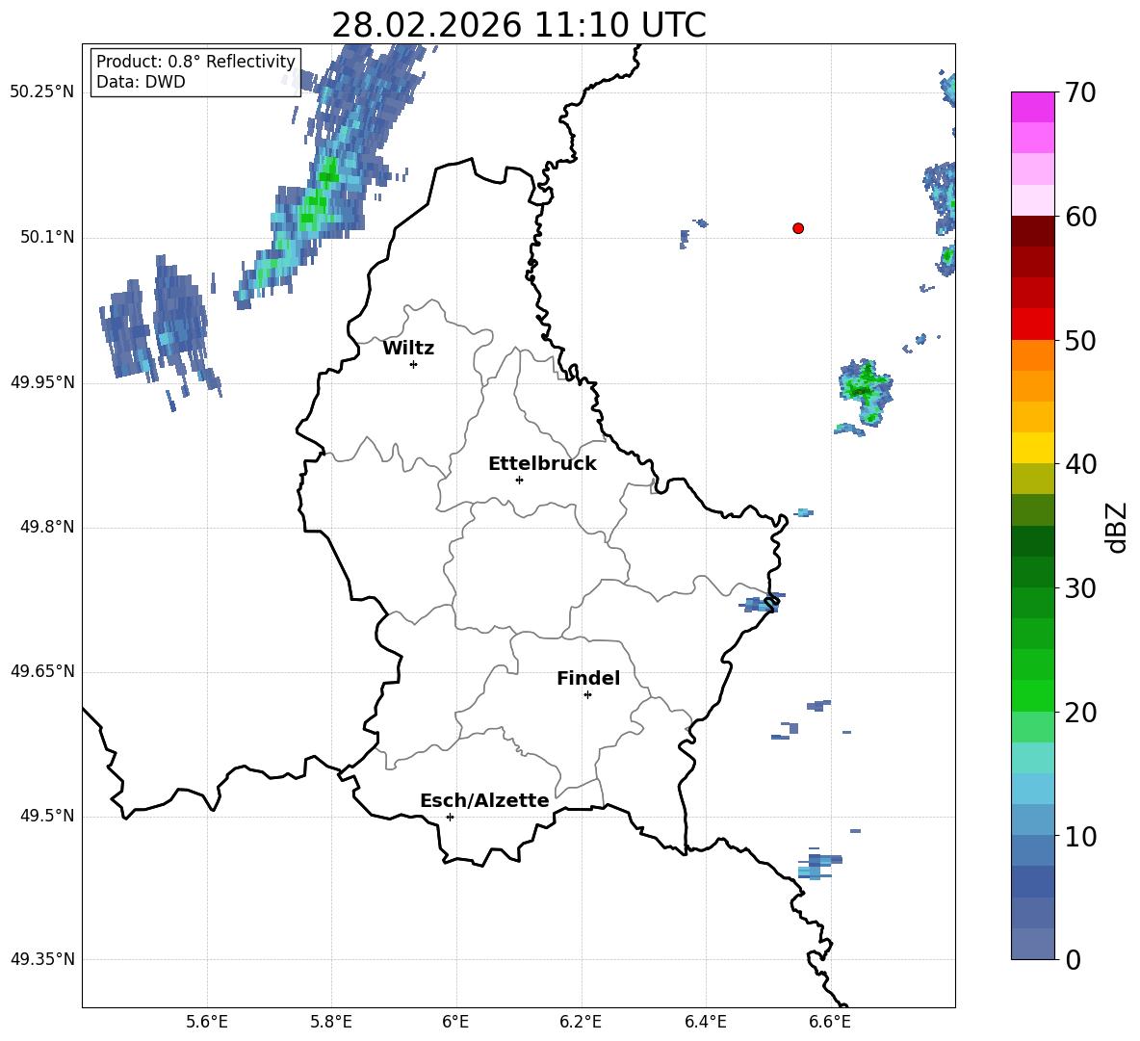Click the 5.6°E longitude label
1140x1041 pixels.
[x=207, y=1022]
